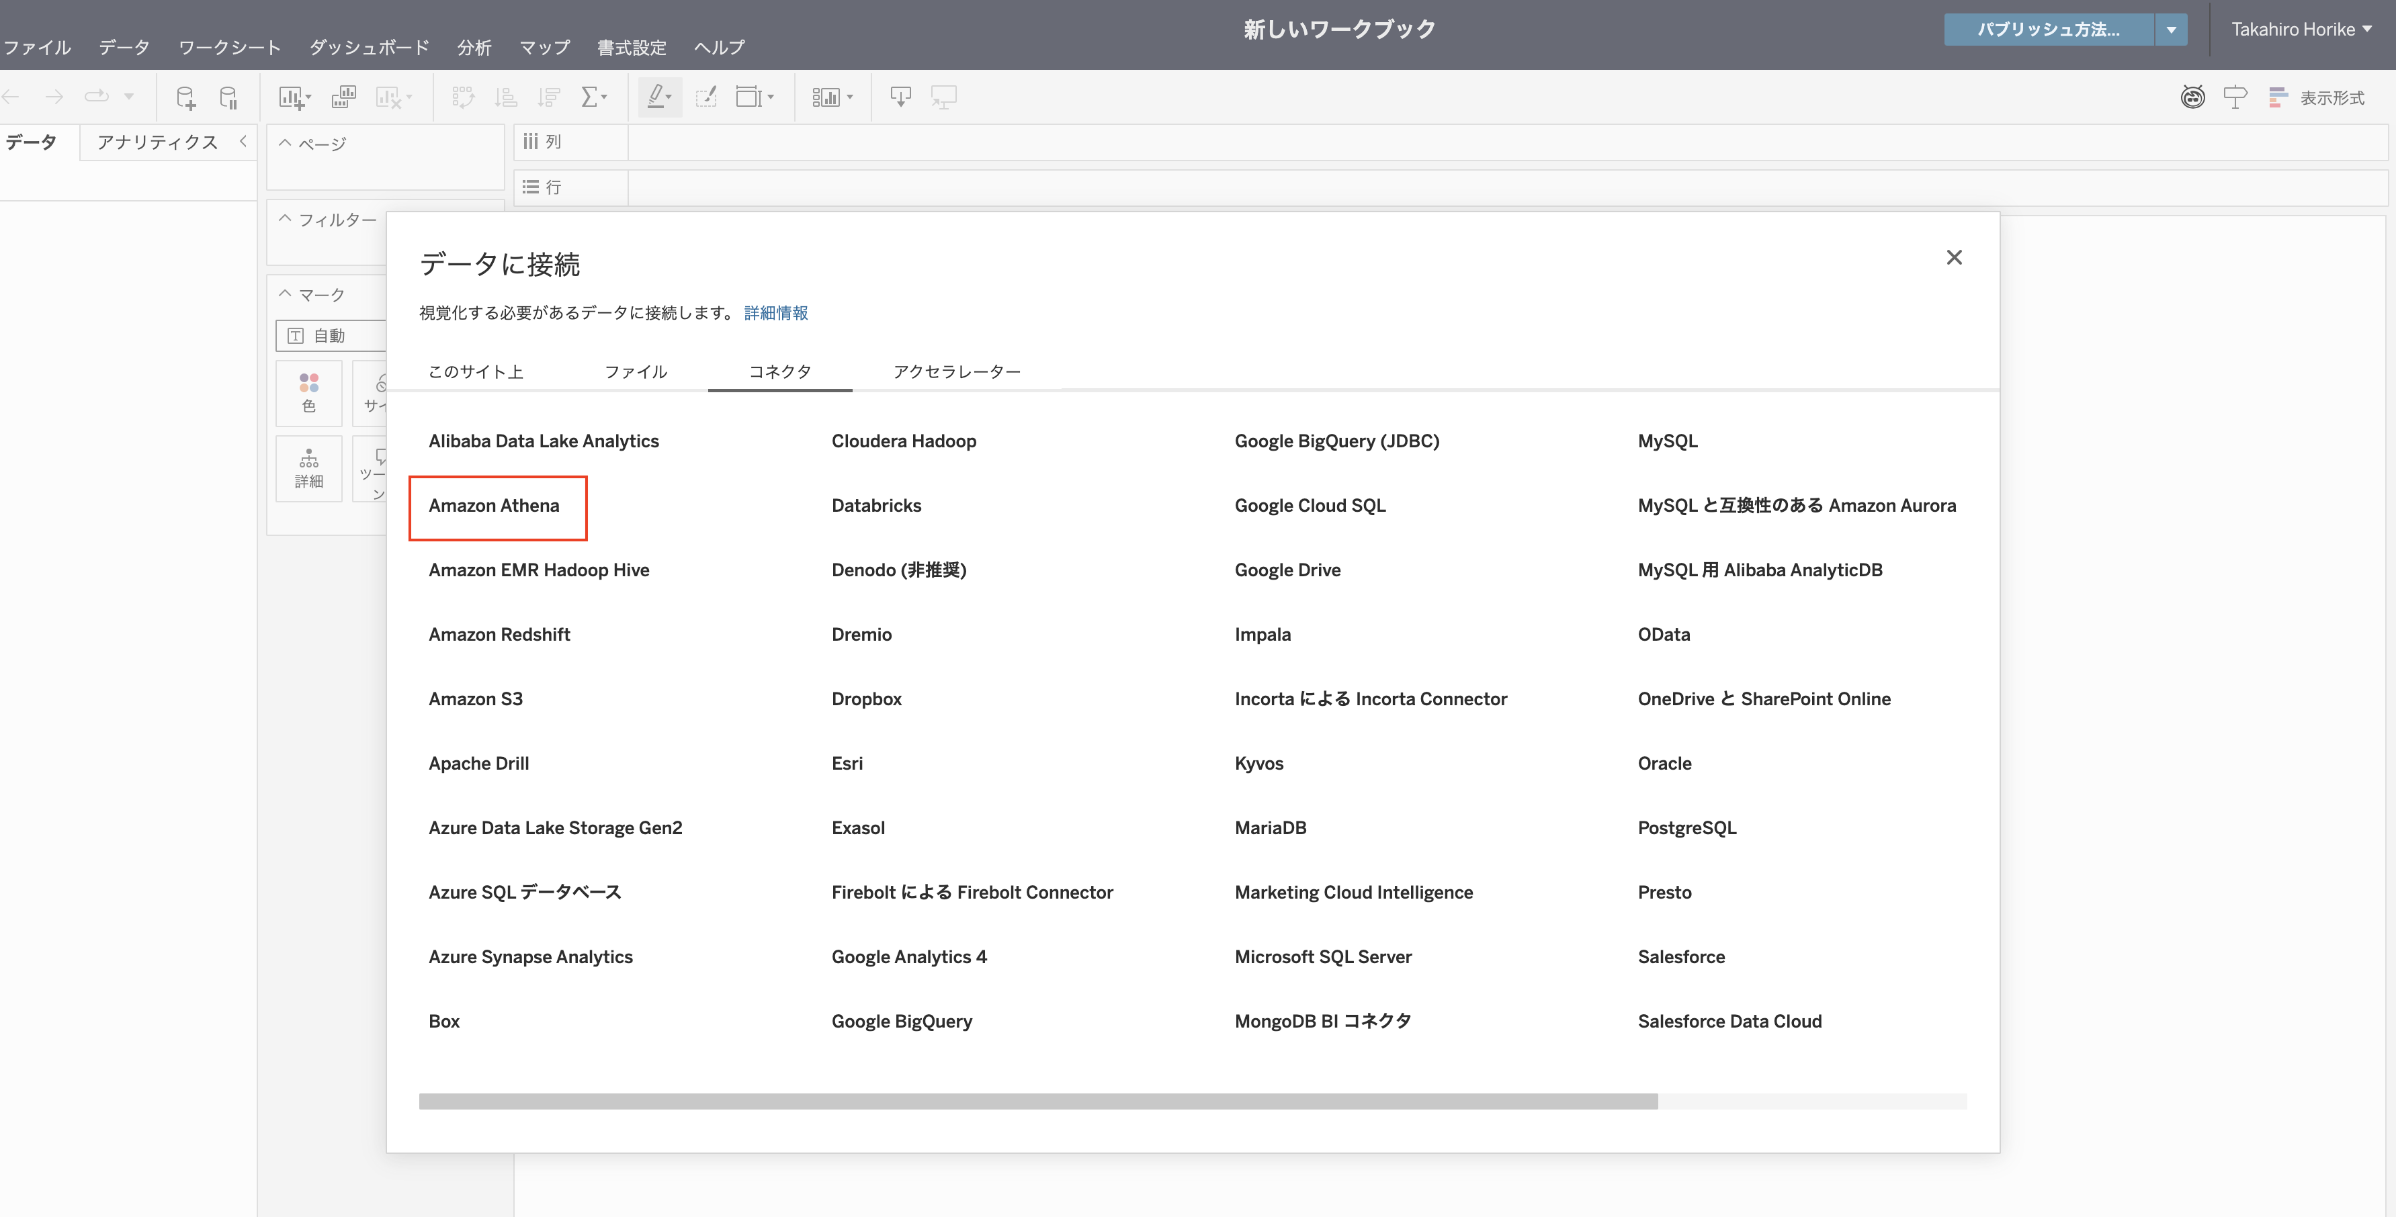Open the 書式設定 menu
Viewport: 2396px width, 1217px height.
pos(632,48)
